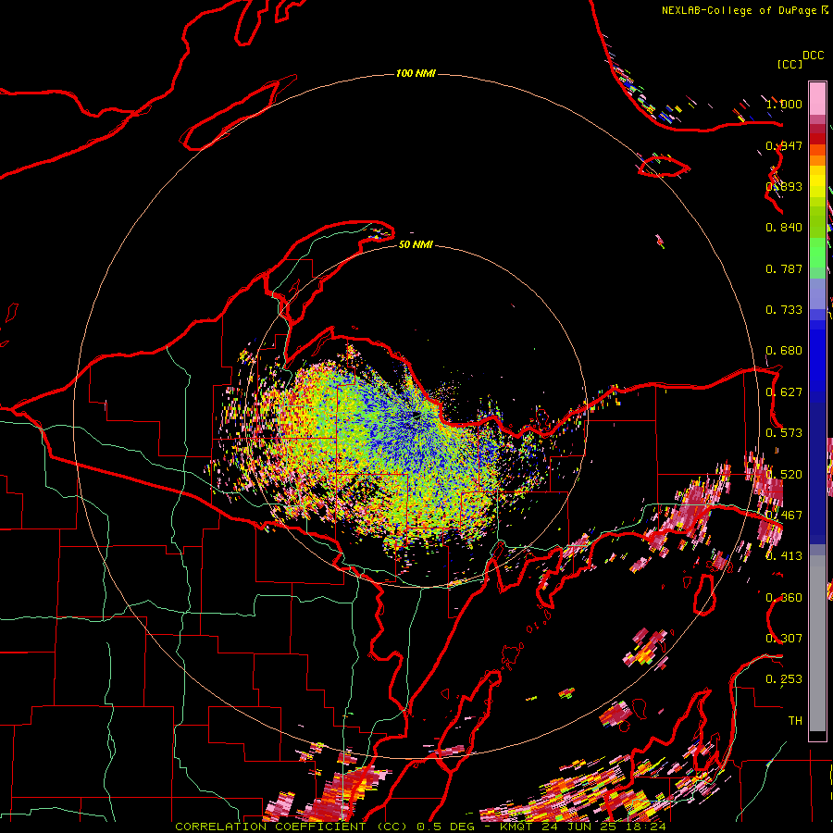
Task: Click the radar site center of the range rings
Action: (x=416, y=416)
